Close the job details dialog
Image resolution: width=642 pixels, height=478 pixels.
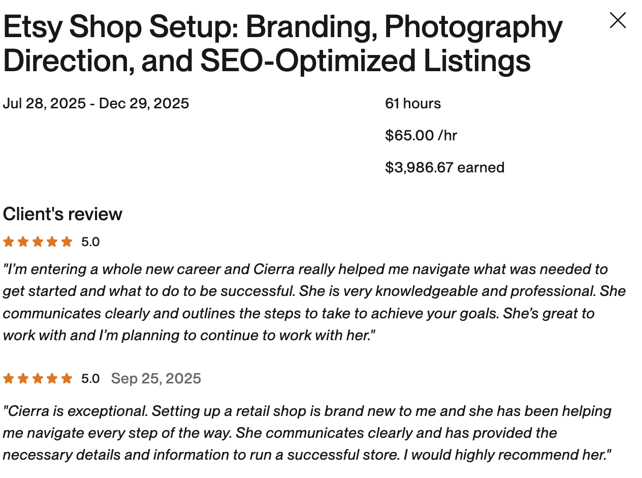618,20
